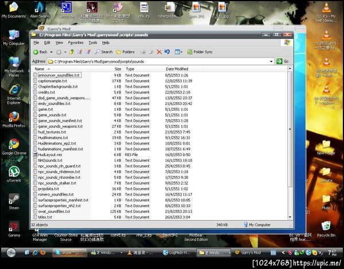
Task: Open the Views dropdown button
Action: pos(178,52)
